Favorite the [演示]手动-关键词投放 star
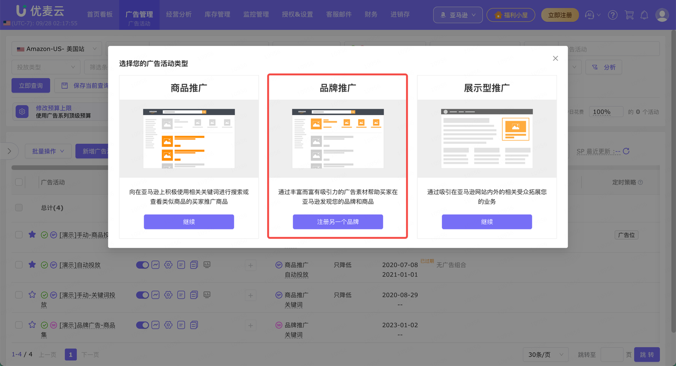Viewport: 676px width, 366px height. [32, 295]
